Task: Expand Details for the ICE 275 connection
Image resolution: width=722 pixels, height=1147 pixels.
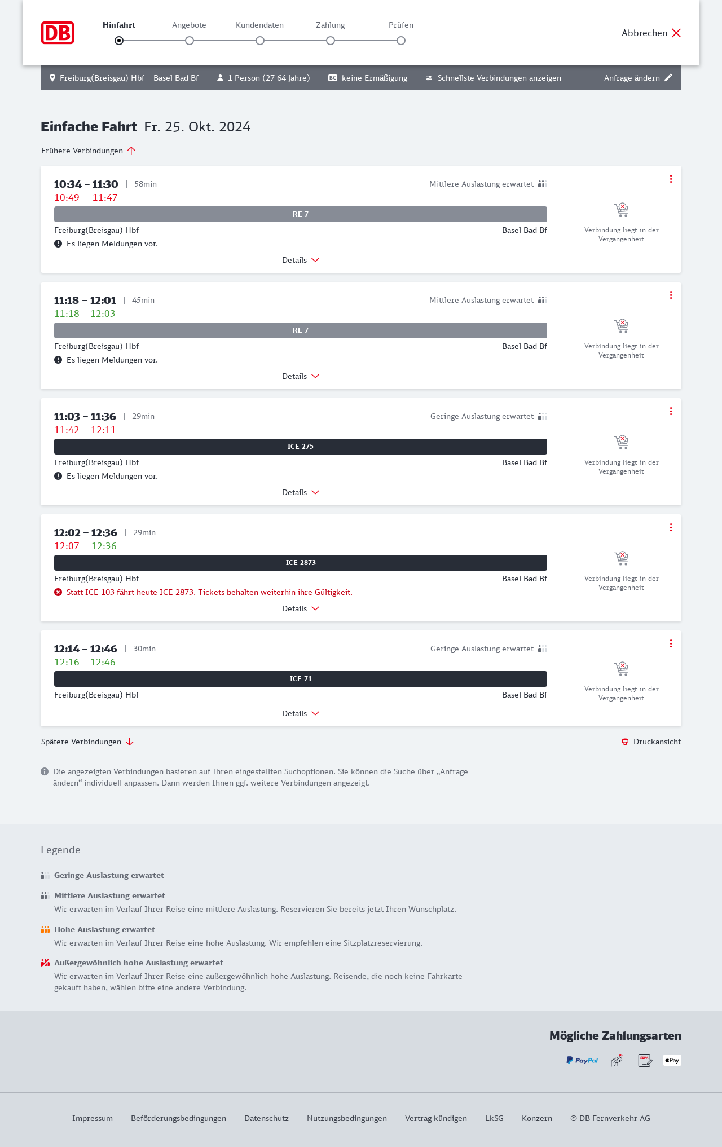Action: (x=301, y=492)
